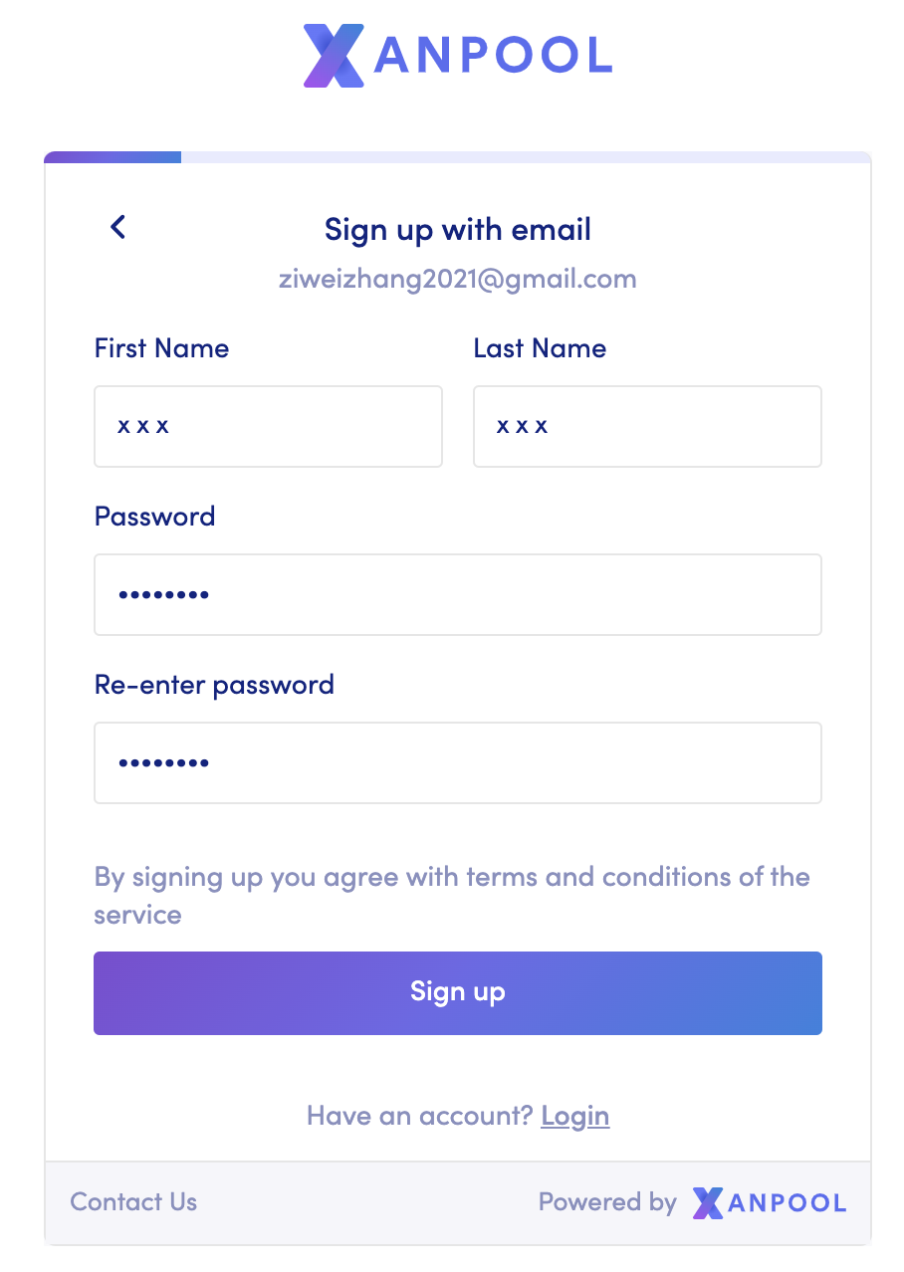
Task: Click the "Sign up with email" heading
Action: pos(457,230)
